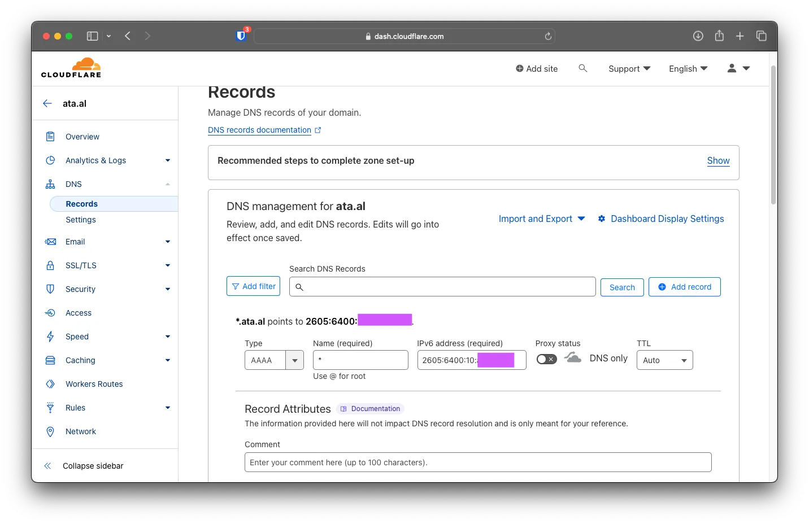Click the Speed lightning bolt icon
This screenshot has height=524, width=809.
click(x=50, y=337)
